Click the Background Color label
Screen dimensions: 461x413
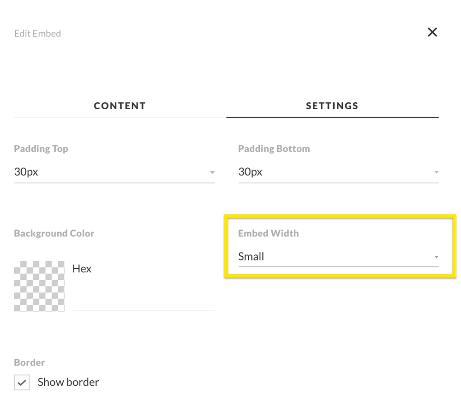click(x=54, y=233)
